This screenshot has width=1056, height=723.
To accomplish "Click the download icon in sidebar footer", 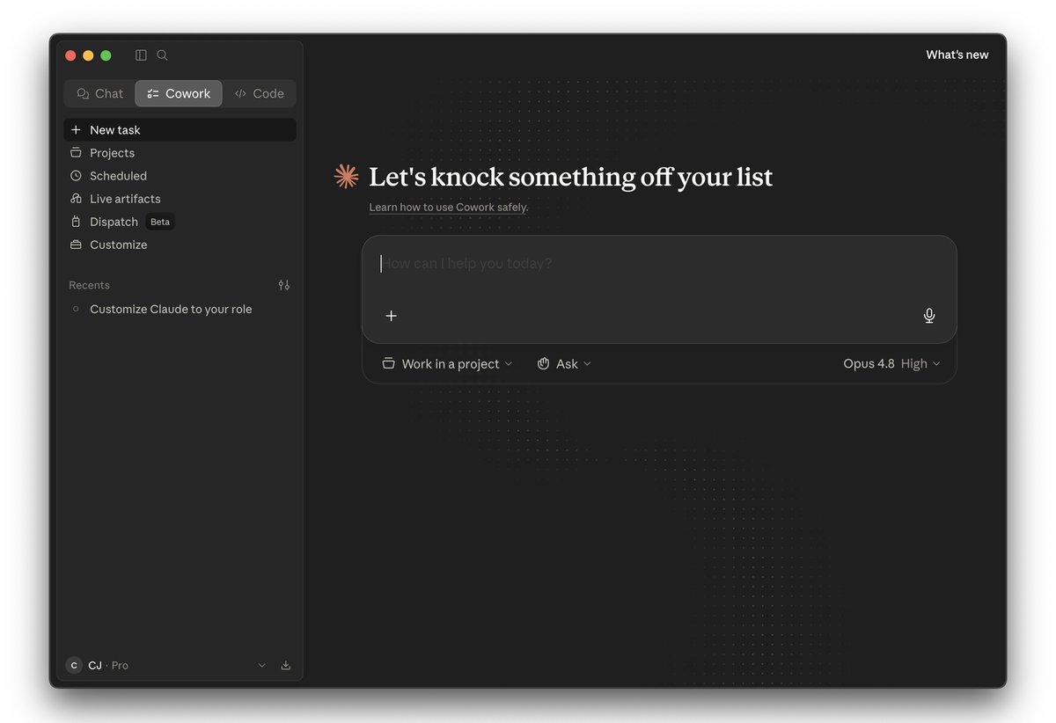I will point(285,666).
